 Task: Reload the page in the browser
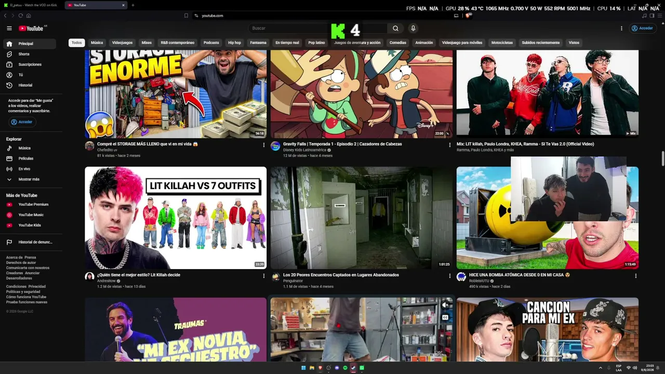(x=20, y=16)
